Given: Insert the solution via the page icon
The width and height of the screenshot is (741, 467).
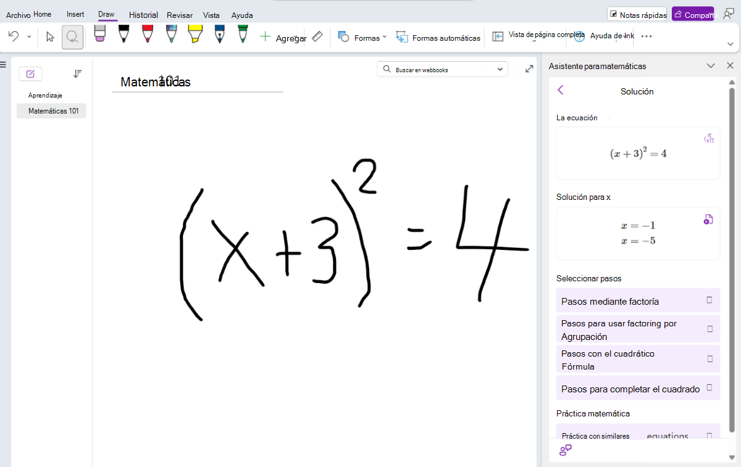Looking at the screenshot, I should 708,219.
